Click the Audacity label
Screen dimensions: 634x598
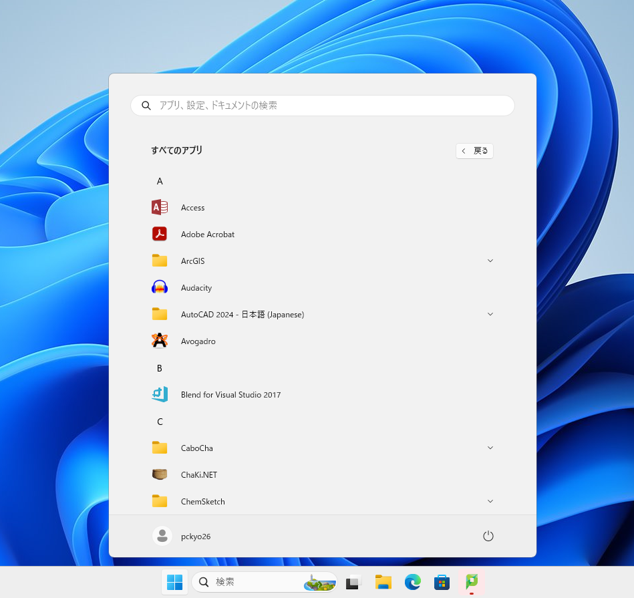[196, 288]
